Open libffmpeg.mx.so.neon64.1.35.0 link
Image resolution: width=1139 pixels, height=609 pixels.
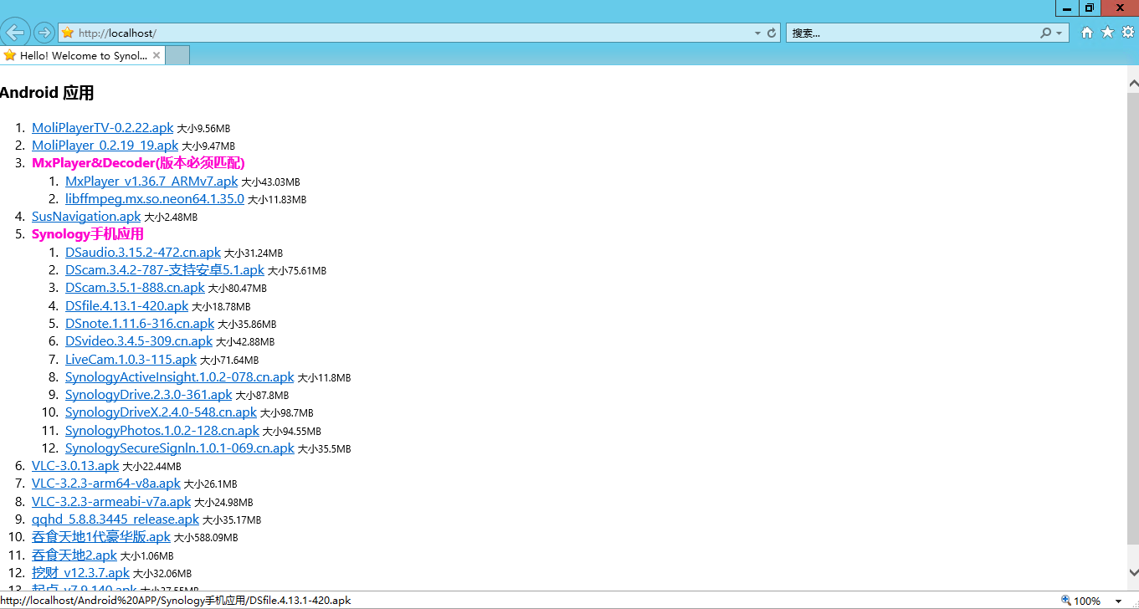pyautogui.click(x=155, y=199)
